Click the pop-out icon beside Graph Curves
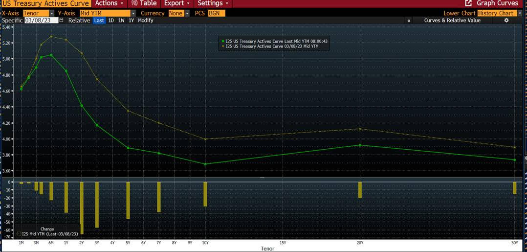Image resolution: width=527 pixels, height=252 pixels. tap(468, 3)
